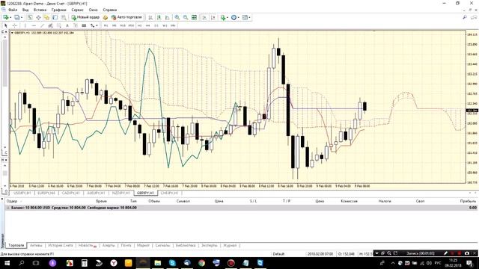This screenshot has width=479, height=269.
Task: Switch to M15 timeframe
Action: click(122, 25)
